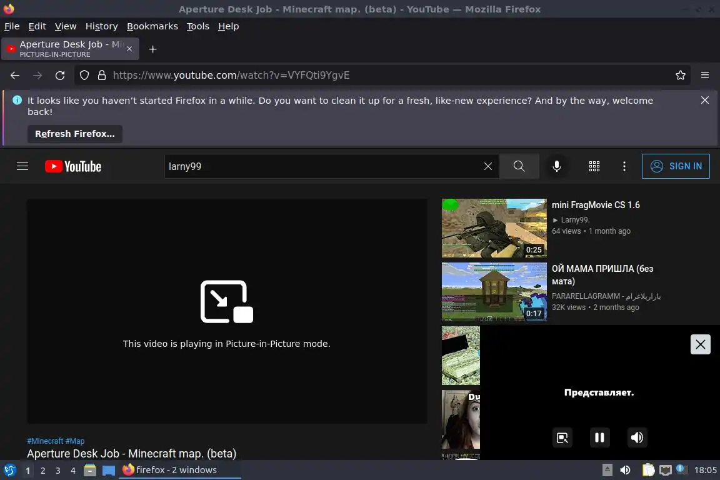This screenshot has width=720, height=480.
Task: Close the Aperture Desk Job tab
Action: (x=129, y=49)
